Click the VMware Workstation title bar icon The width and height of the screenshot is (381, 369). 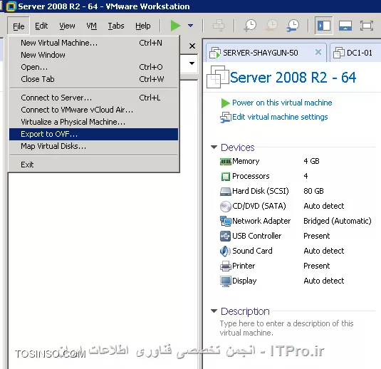point(11,6)
